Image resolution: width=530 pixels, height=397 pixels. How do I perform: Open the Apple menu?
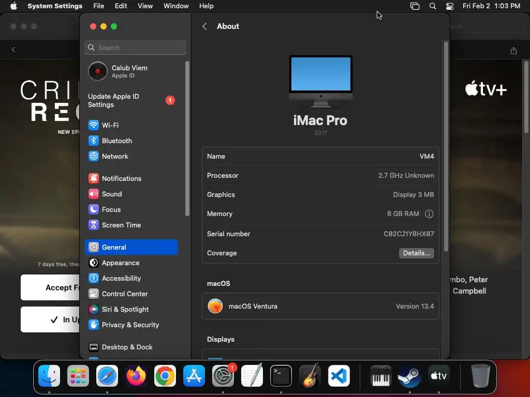pos(13,6)
